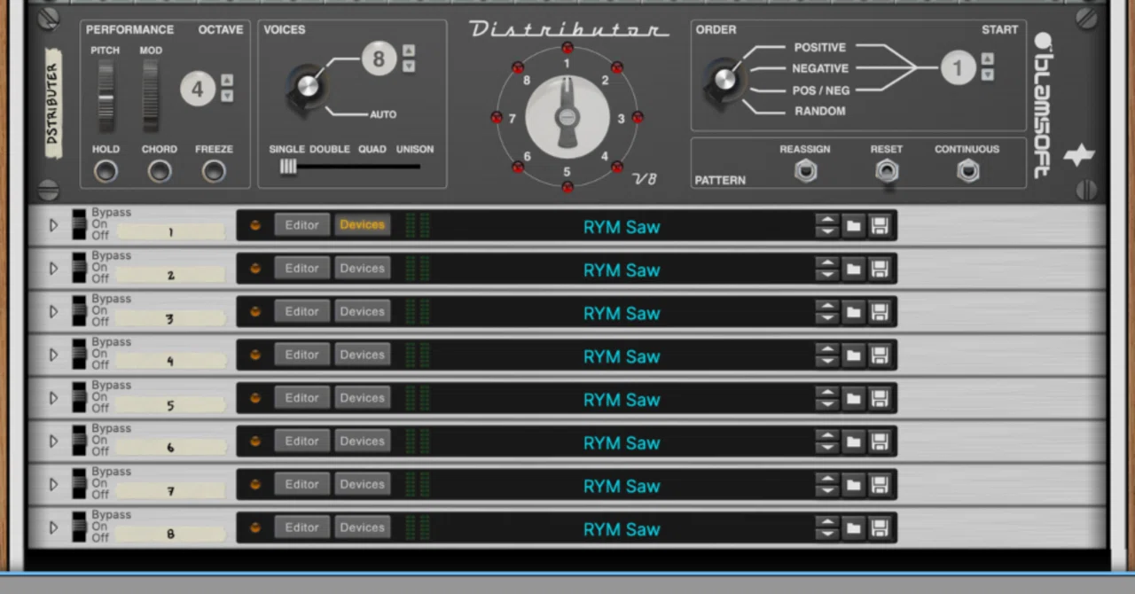Click the orange indicator icon in row 5
Screen dimensions: 1135x594
[x=255, y=398]
